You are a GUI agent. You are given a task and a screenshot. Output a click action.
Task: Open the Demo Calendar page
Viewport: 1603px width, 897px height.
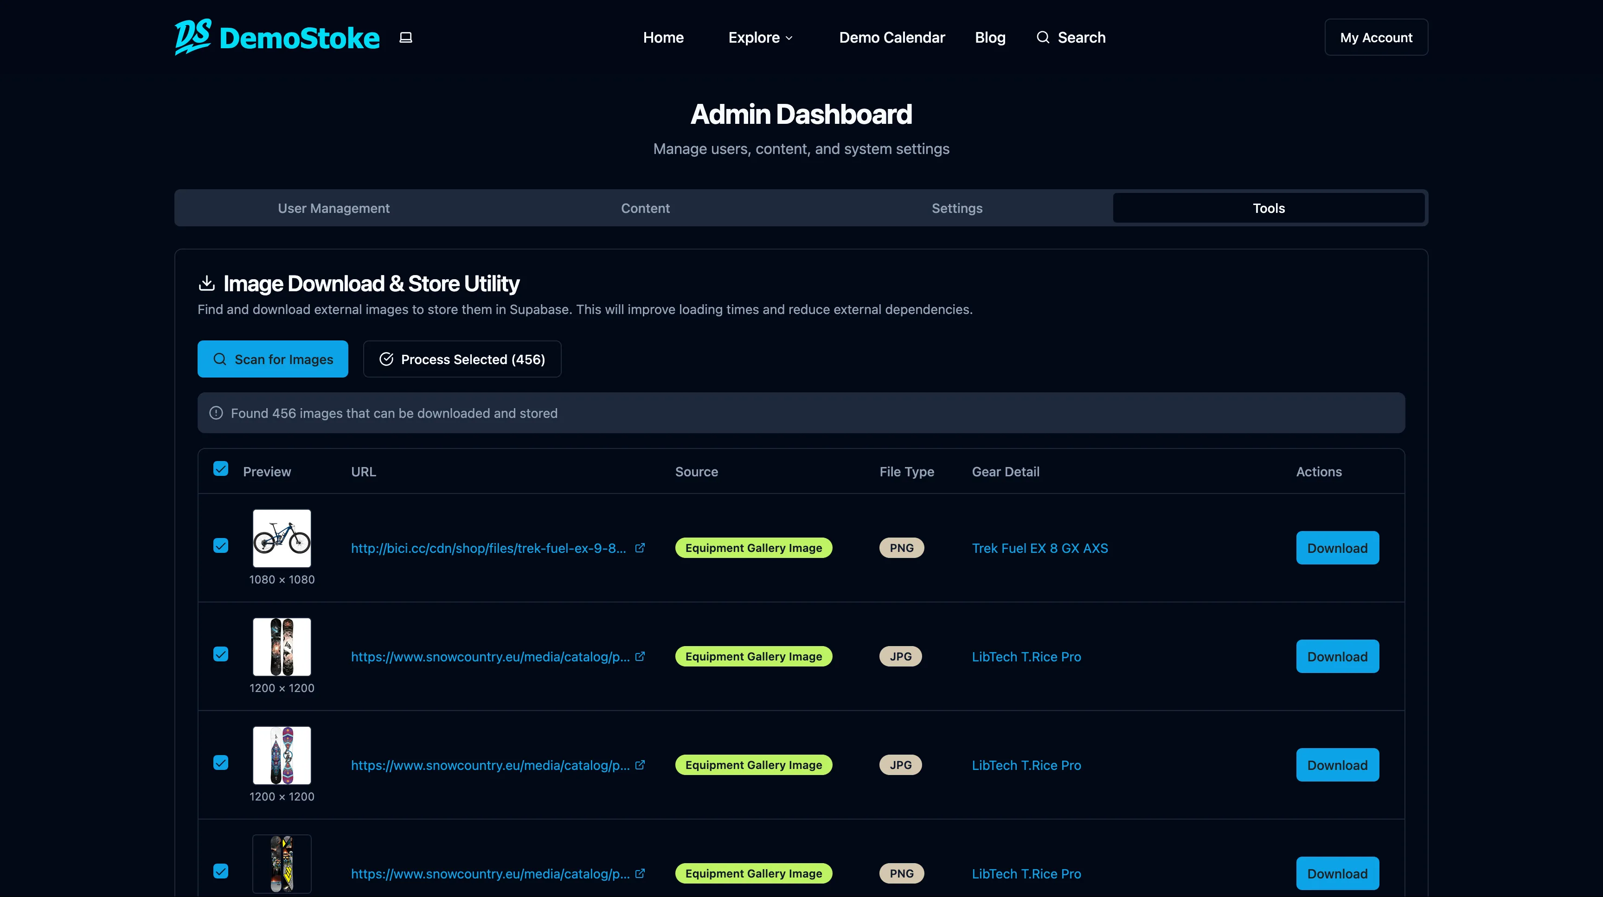892,37
